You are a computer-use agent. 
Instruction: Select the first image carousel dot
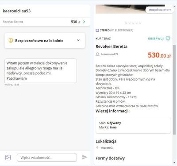pos(126,23)
